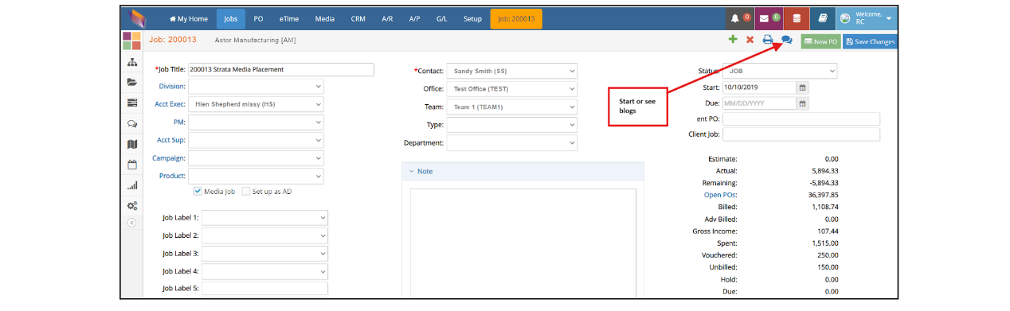1010x311 pixels.
Task: Open the book help icon
Action: point(823,18)
